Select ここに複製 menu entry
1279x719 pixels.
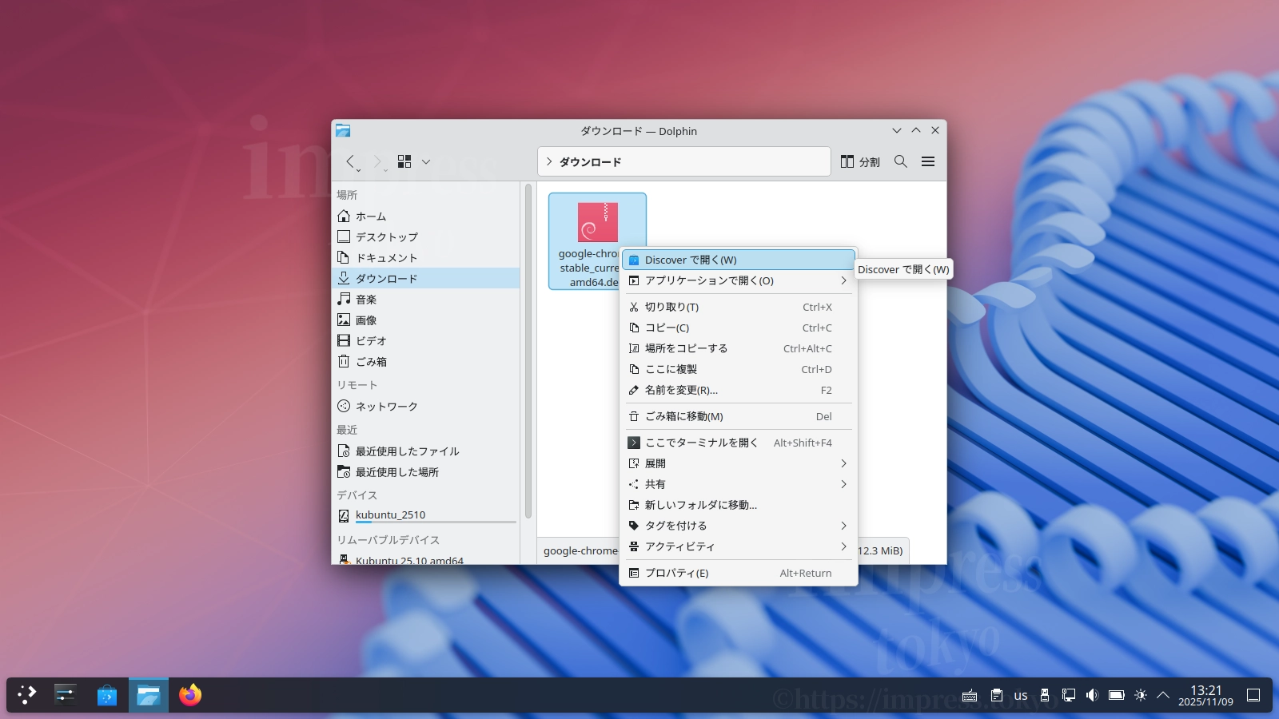point(738,369)
